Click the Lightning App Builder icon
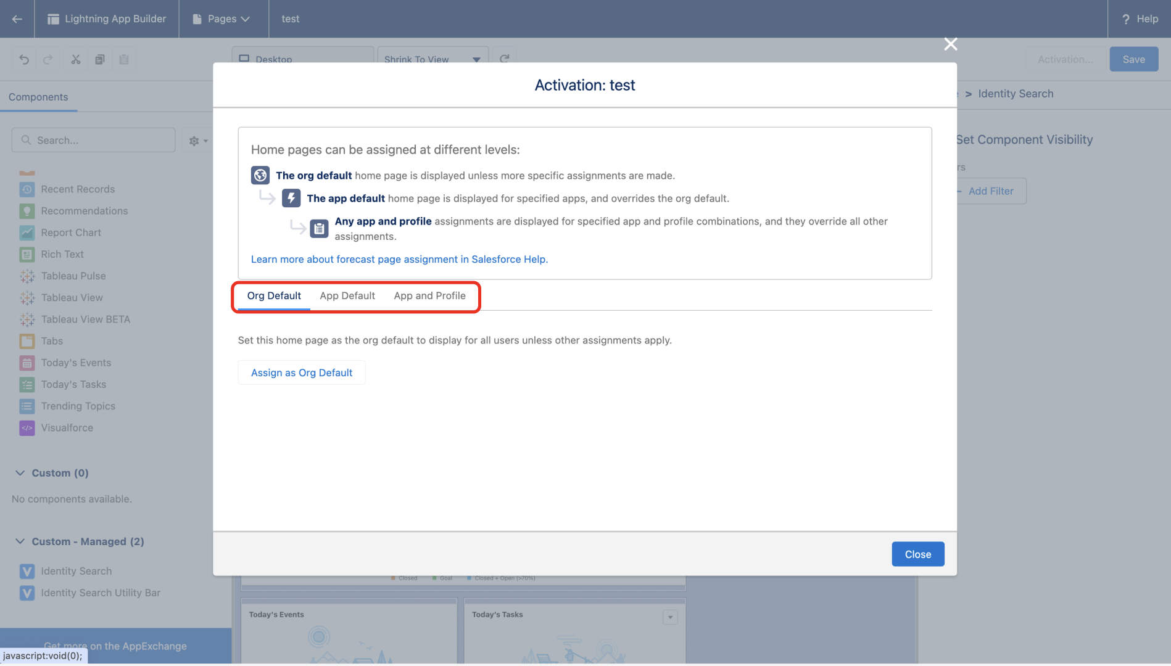 pyautogui.click(x=53, y=19)
